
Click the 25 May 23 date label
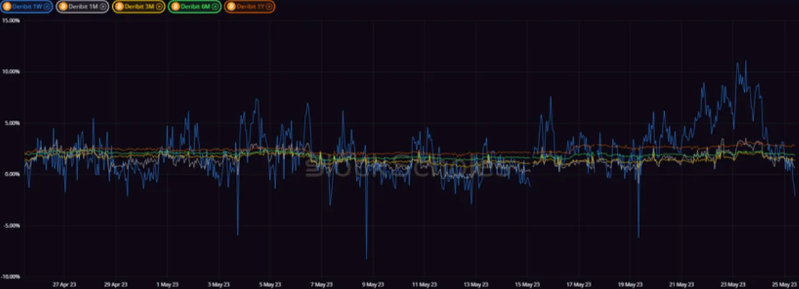tap(784, 284)
